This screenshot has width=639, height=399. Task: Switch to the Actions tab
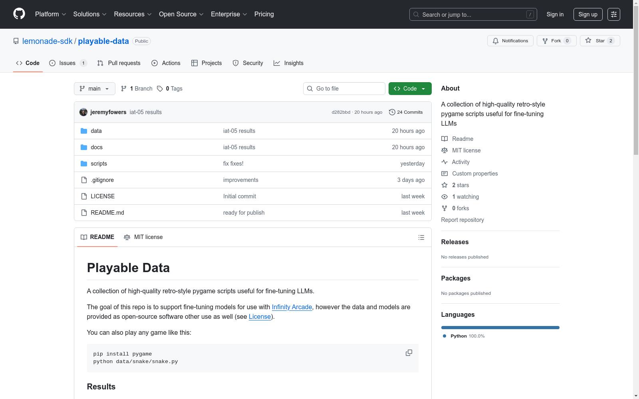166,63
